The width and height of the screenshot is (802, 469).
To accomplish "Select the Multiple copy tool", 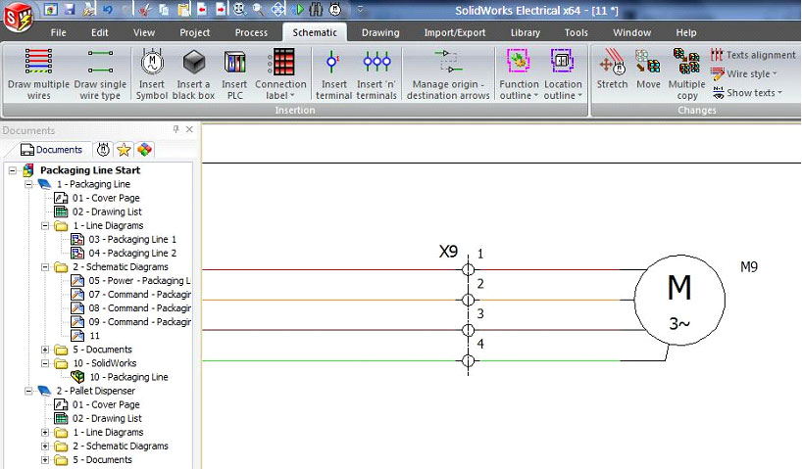I will [x=686, y=73].
